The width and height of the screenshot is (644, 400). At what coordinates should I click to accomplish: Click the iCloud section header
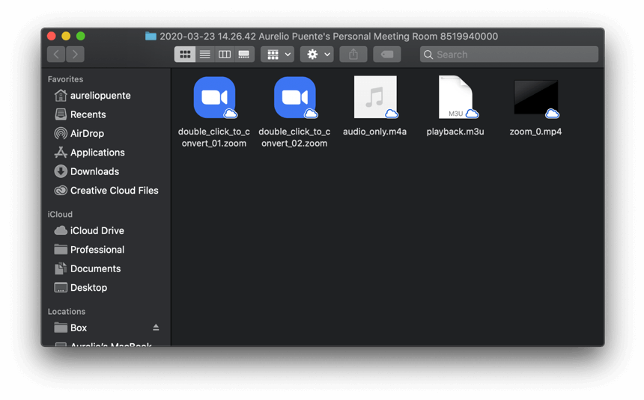pos(60,214)
